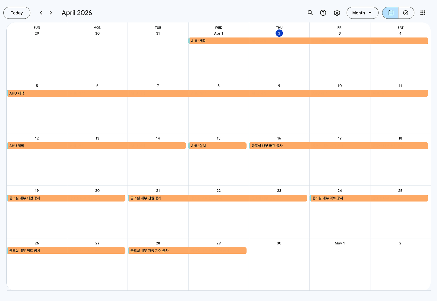Screen dimensions: 437x301
Task: Open the help support icon
Action: [323, 13]
